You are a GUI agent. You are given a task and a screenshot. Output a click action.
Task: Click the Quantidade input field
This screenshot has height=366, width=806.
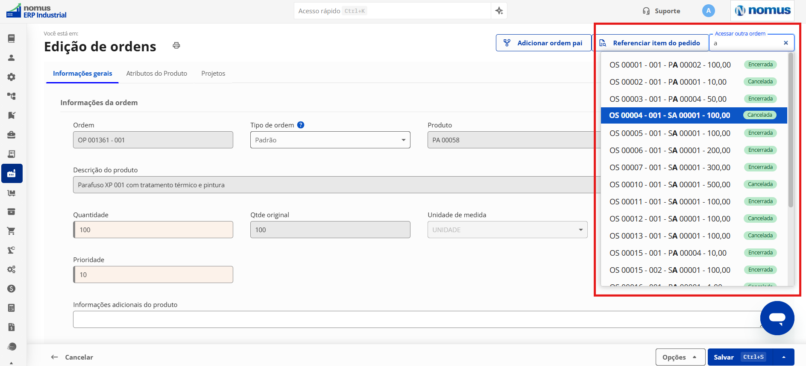point(153,230)
